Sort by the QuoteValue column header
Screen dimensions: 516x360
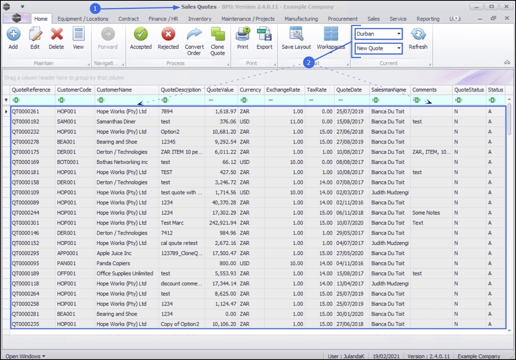(220, 90)
